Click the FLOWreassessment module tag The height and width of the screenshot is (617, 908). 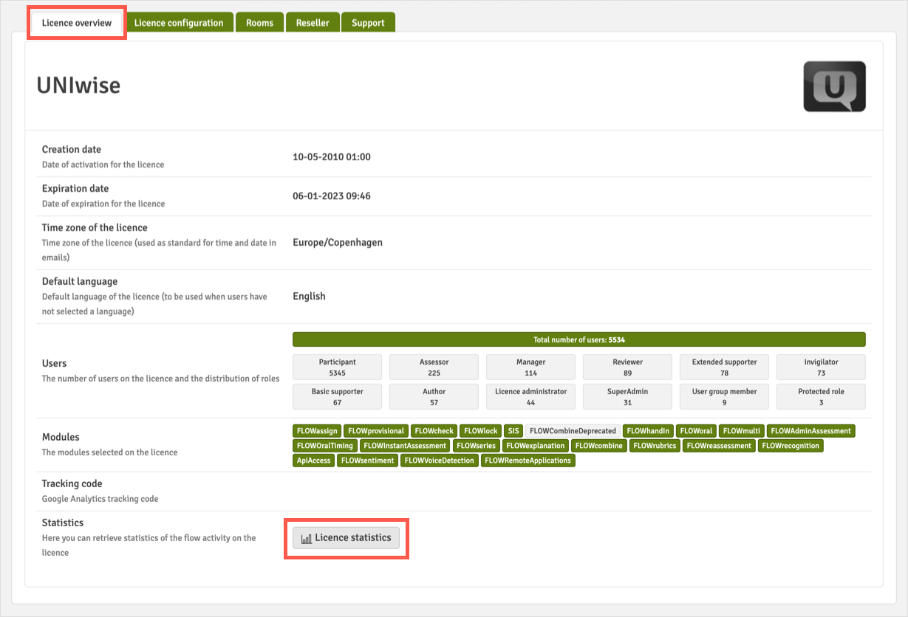[x=720, y=446]
